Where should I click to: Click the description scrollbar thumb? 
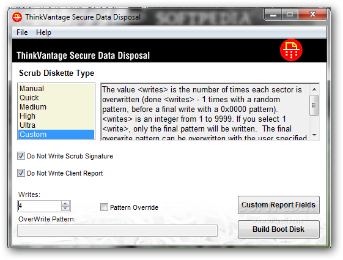point(314,105)
